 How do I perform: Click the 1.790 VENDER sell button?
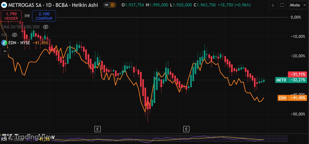point(11,16)
